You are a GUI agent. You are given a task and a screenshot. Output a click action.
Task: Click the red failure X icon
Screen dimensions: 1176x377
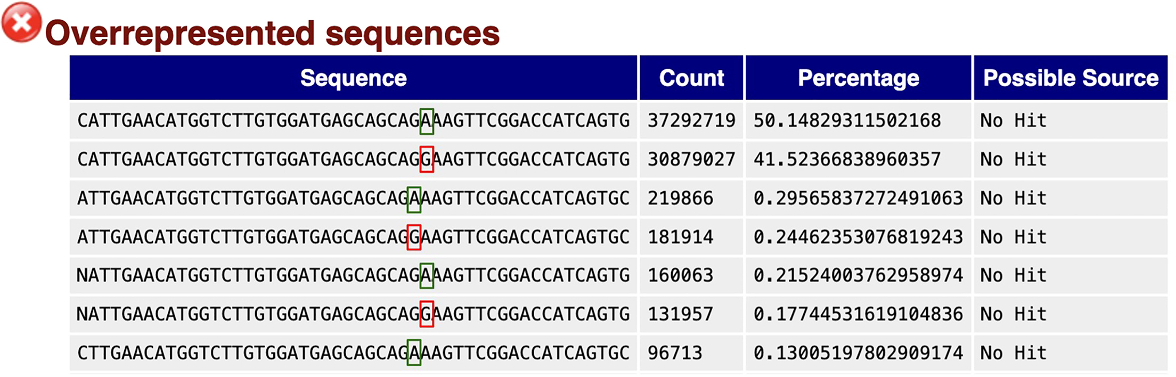point(21,22)
